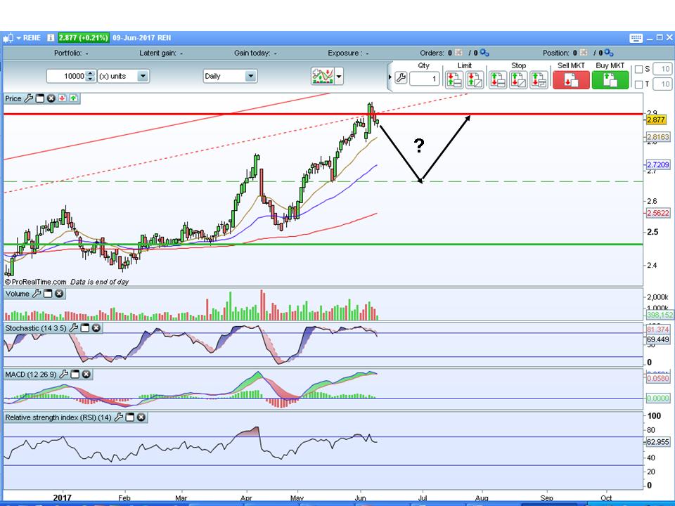Screen dimensions: 675x506
Task: Enable the T target checkbox
Action: [x=639, y=84]
